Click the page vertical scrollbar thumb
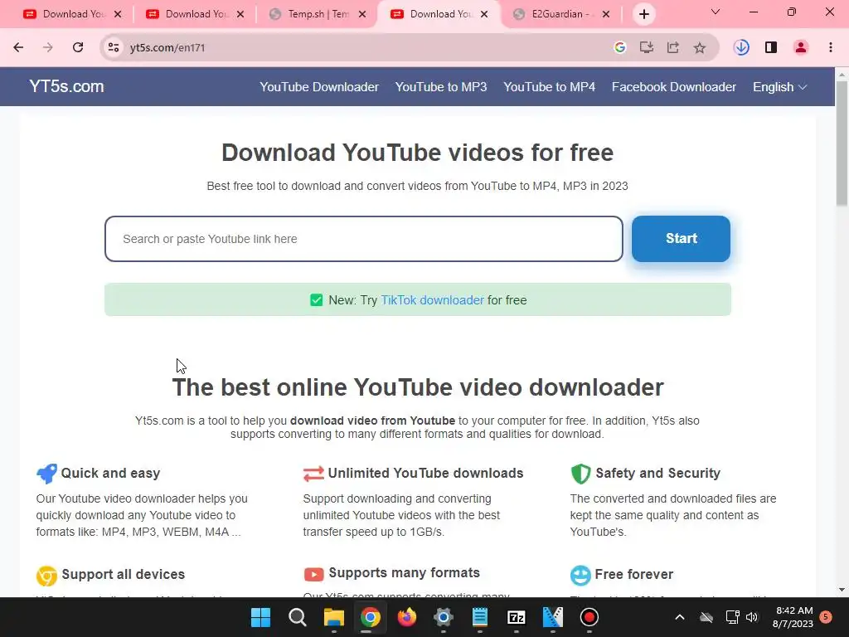 [842, 143]
